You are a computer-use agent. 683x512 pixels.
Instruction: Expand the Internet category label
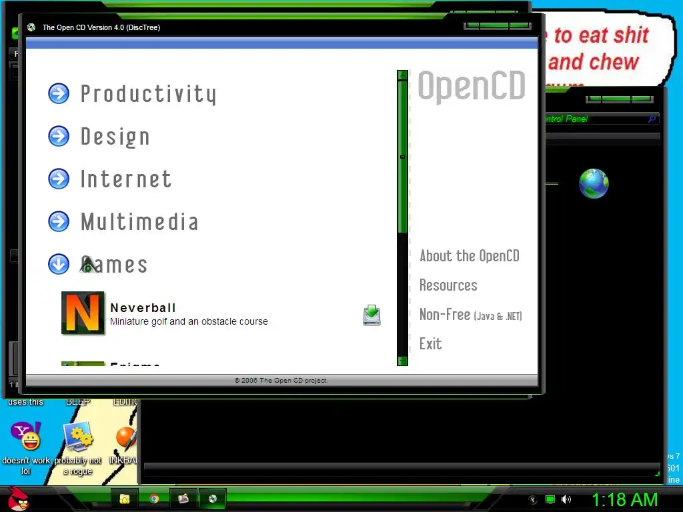click(x=126, y=179)
